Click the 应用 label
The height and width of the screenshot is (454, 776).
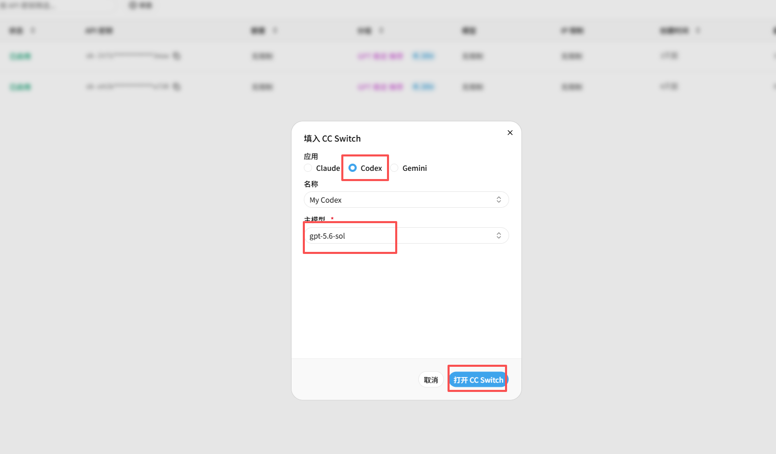point(311,156)
